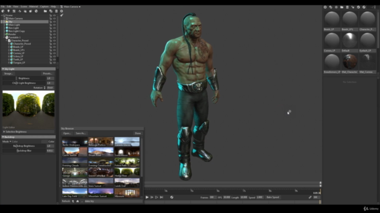Click the skip-to-end playback button

pos(161,197)
